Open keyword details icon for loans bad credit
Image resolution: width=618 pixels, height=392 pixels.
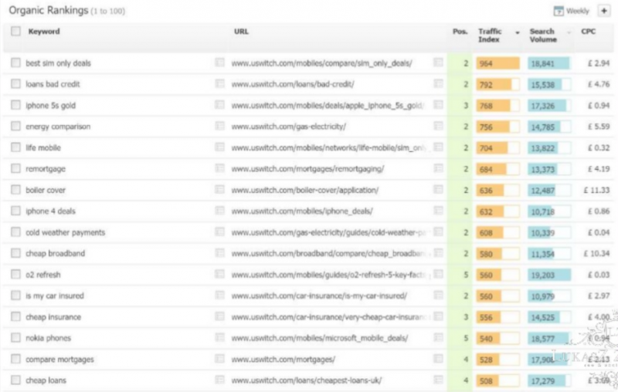click(x=219, y=83)
